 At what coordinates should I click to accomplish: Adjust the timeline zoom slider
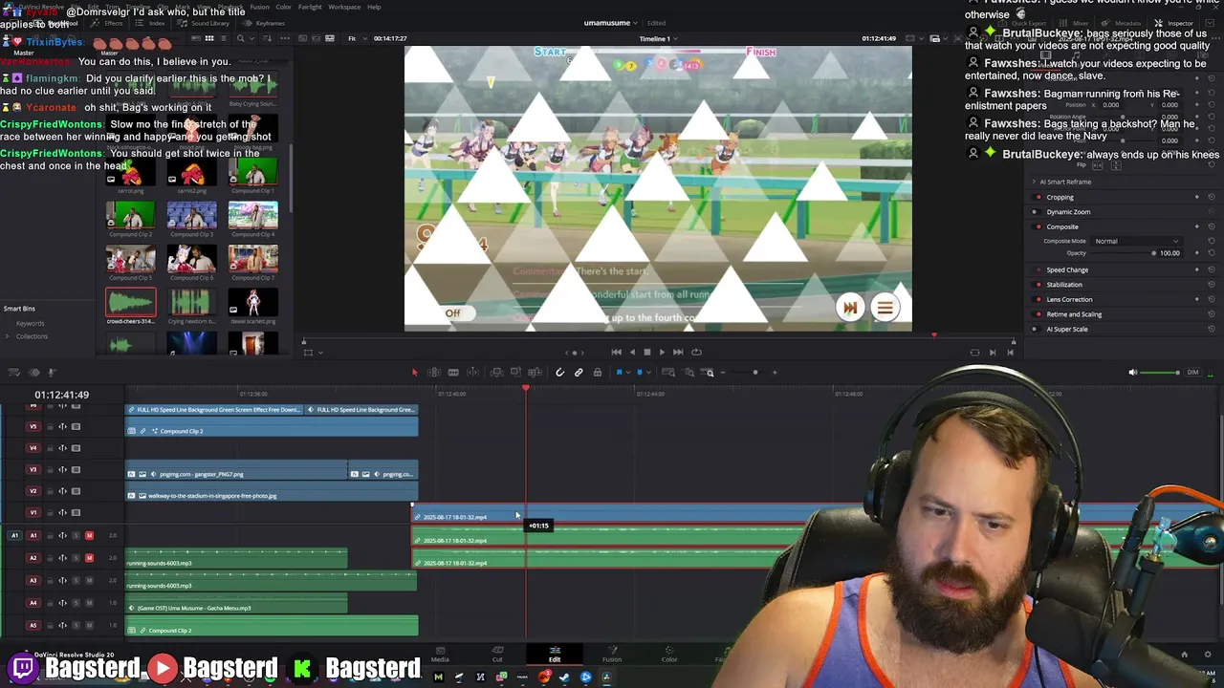tap(755, 373)
